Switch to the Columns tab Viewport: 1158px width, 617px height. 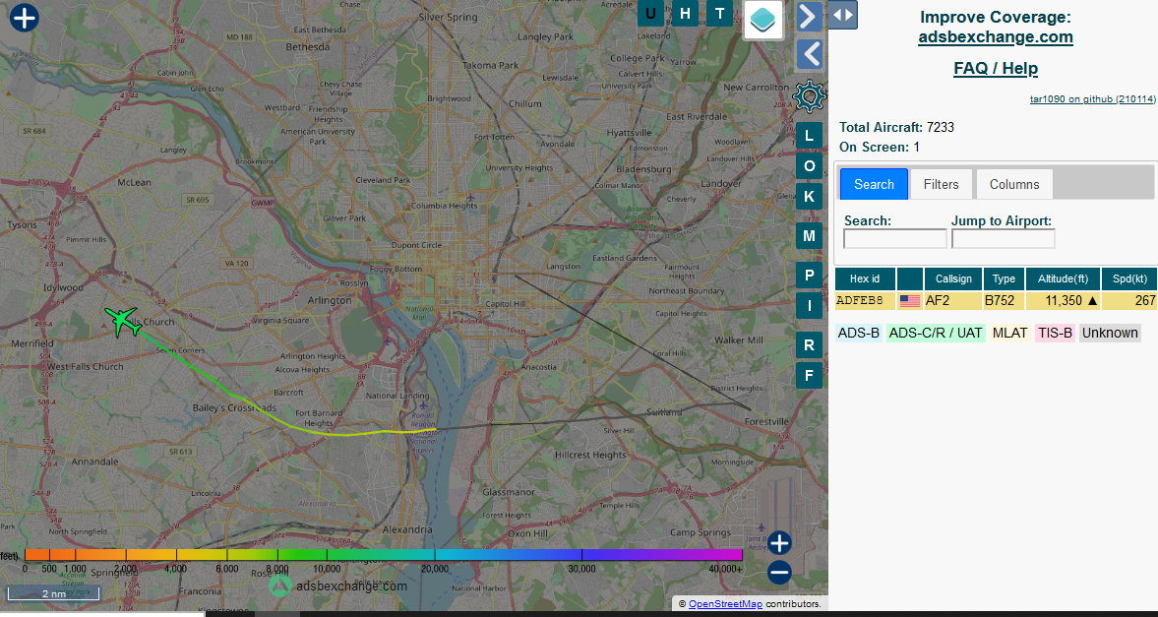click(1014, 184)
